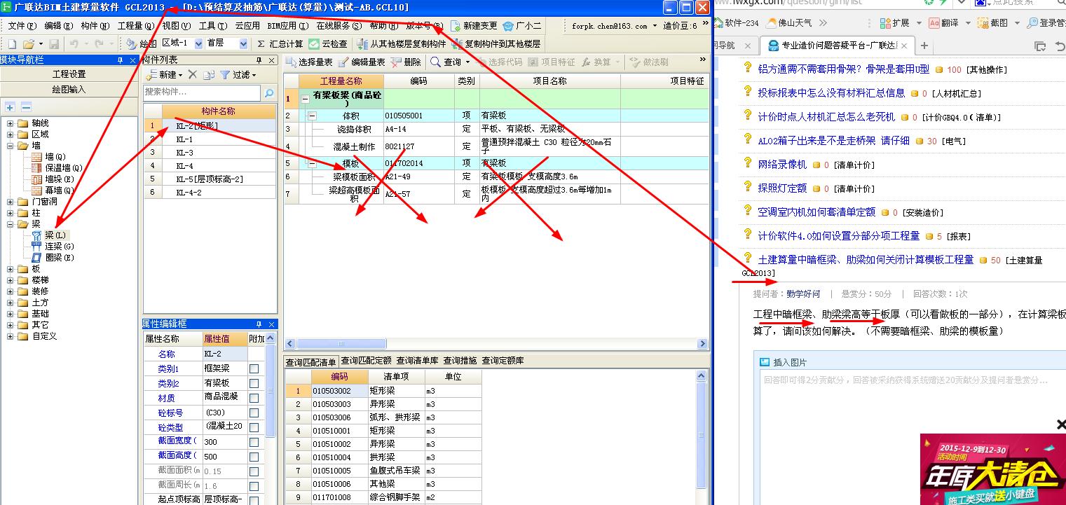Collapse the 体积 row in the quantity table

click(x=312, y=116)
